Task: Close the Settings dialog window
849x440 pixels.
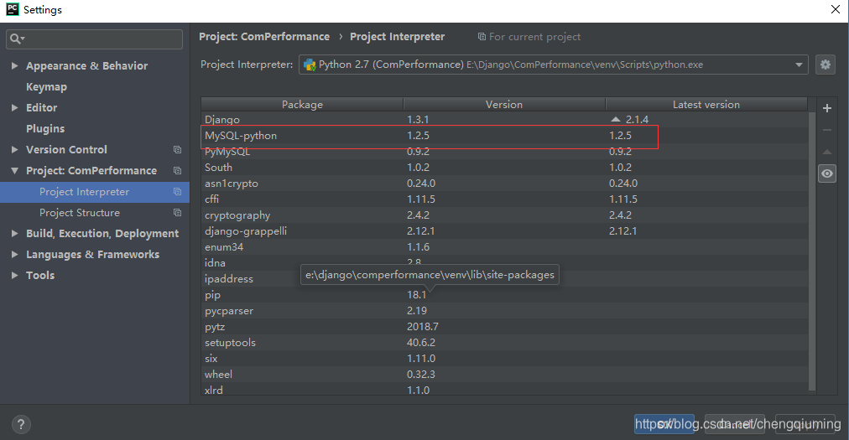Action: 835,9
